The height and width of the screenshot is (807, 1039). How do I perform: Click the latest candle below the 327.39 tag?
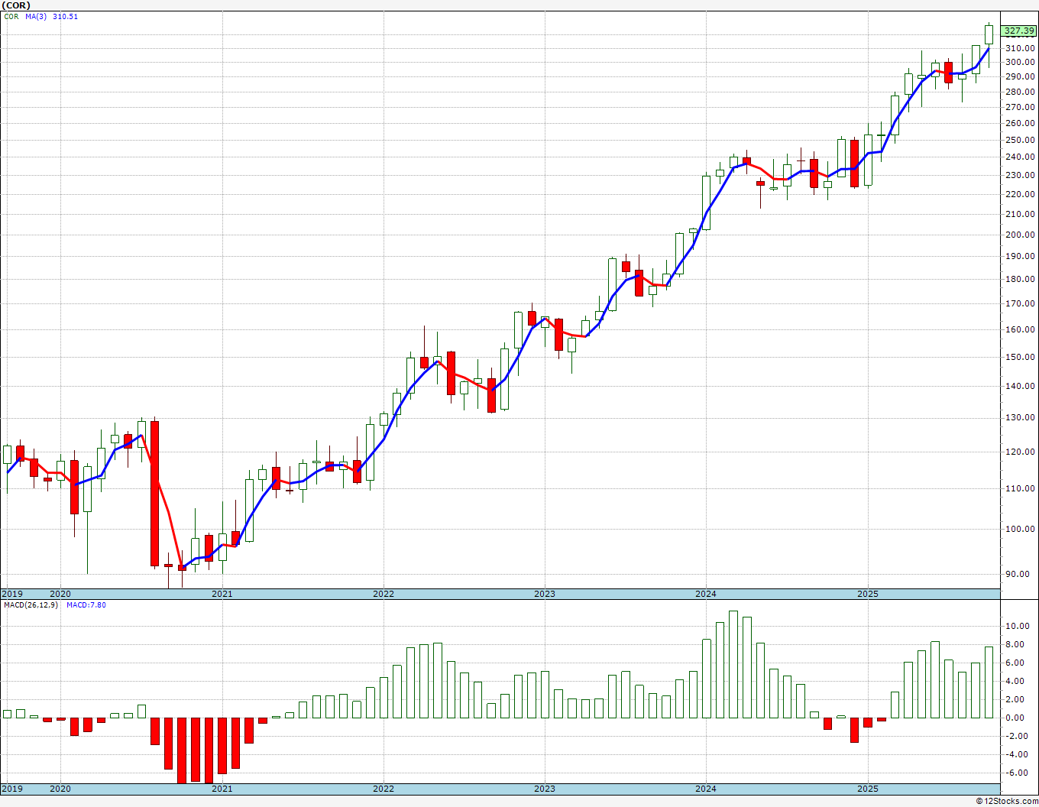[x=989, y=34]
